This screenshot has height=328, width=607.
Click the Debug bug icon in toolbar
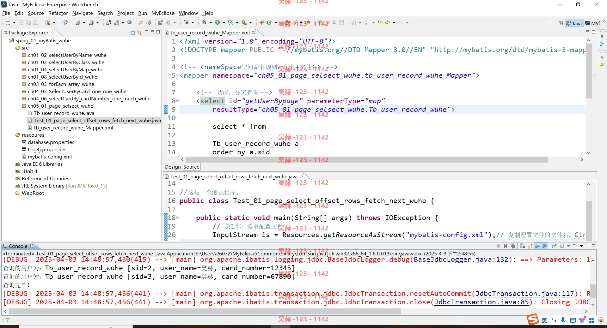(x=204, y=22)
